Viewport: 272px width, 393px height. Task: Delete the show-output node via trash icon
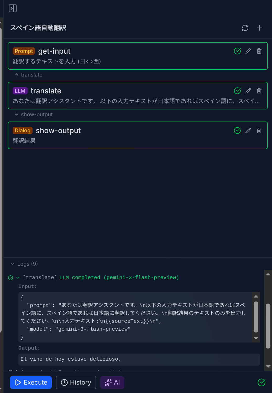(x=259, y=130)
